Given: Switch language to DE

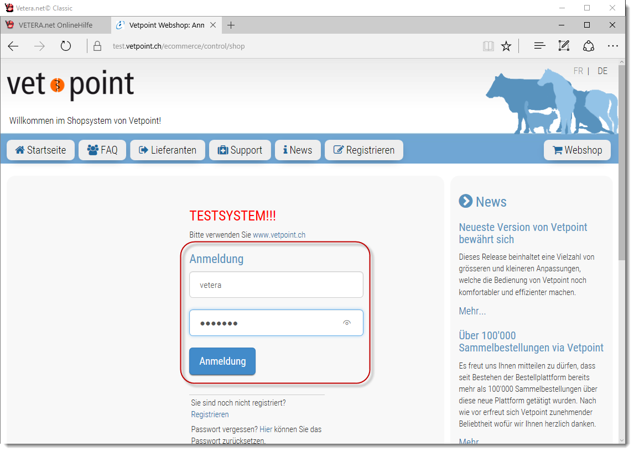Looking at the screenshot, I should tap(602, 71).
